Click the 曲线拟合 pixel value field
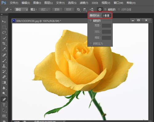Screen dimensions: 154x122 click(x=106, y=15)
